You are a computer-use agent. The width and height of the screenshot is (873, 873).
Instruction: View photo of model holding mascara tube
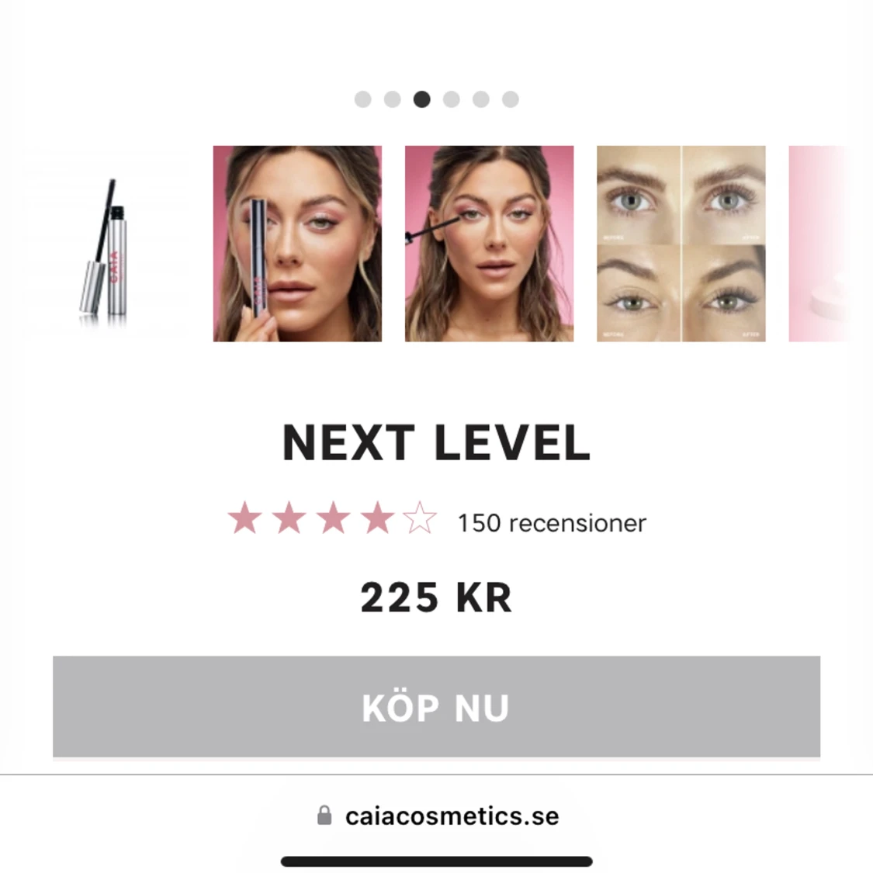(x=297, y=244)
